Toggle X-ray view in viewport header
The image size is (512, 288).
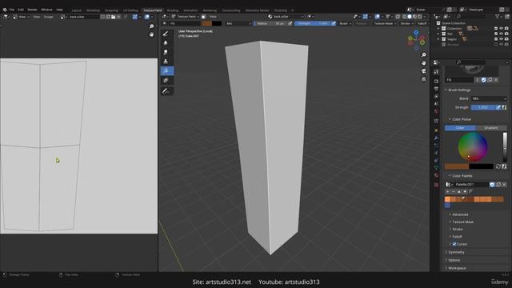click(398, 16)
